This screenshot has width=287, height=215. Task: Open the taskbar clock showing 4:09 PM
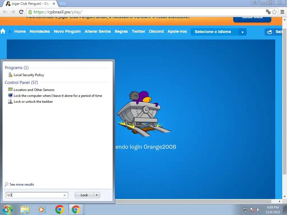273,210
